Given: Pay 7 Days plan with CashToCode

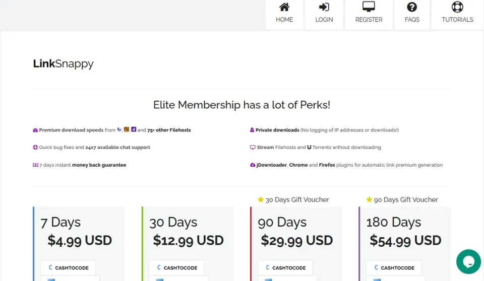Looking at the screenshot, I should tap(68, 268).
